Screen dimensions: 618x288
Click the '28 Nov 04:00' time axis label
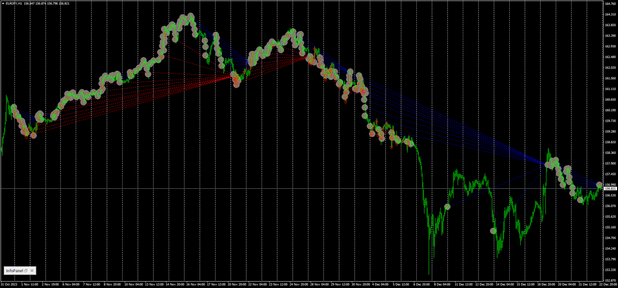pyautogui.click(x=320, y=284)
